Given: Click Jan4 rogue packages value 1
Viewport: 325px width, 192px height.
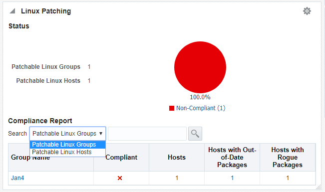Looking at the screenshot, I should click(288, 178).
